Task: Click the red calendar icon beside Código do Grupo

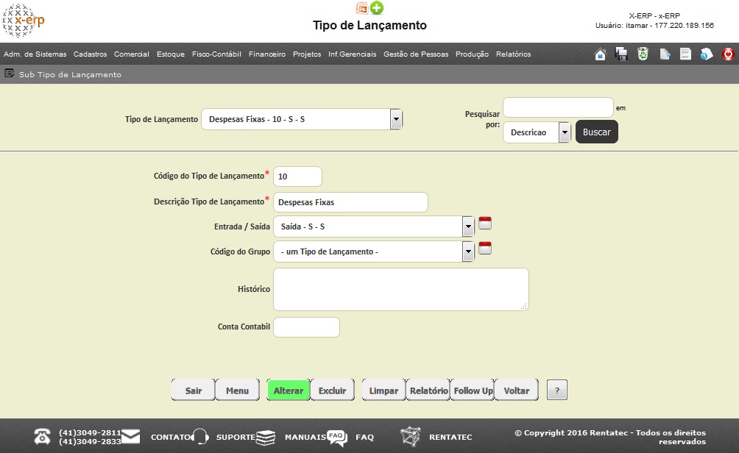Action: point(485,248)
